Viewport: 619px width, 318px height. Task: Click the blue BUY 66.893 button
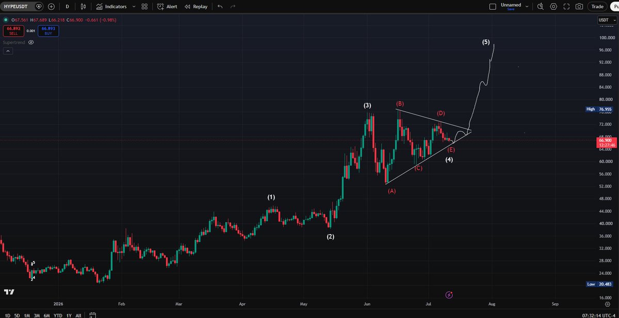coord(48,30)
